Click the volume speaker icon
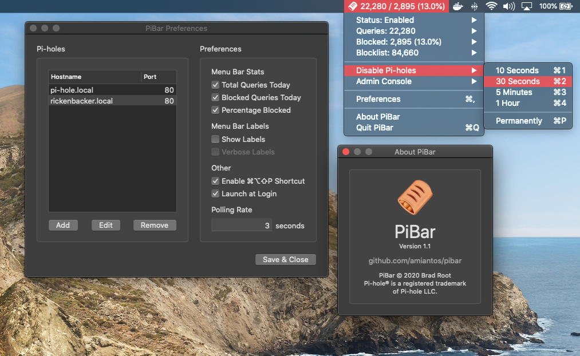Screen dimensions: 580x356 tap(508, 6)
